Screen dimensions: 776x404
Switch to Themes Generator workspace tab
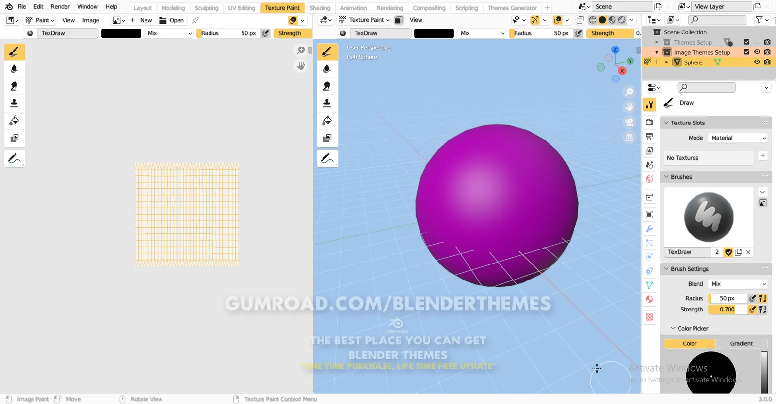click(x=512, y=8)
